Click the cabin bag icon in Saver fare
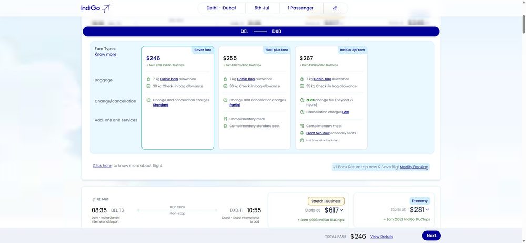This screenshot has height=243, width=526. click(x=149, y=79)
